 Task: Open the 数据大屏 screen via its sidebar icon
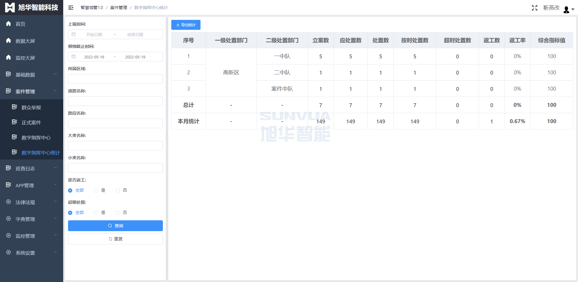tap(8, 41)
